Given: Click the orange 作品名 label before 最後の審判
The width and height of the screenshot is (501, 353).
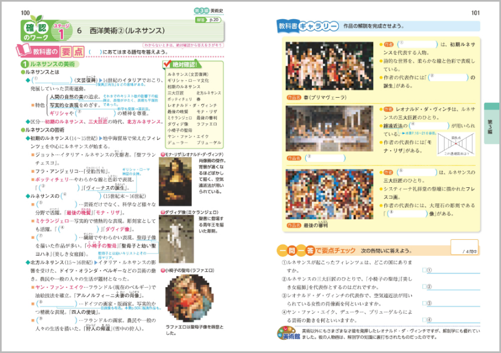Looking at the screenshot, I should click(x=294, y=225).
